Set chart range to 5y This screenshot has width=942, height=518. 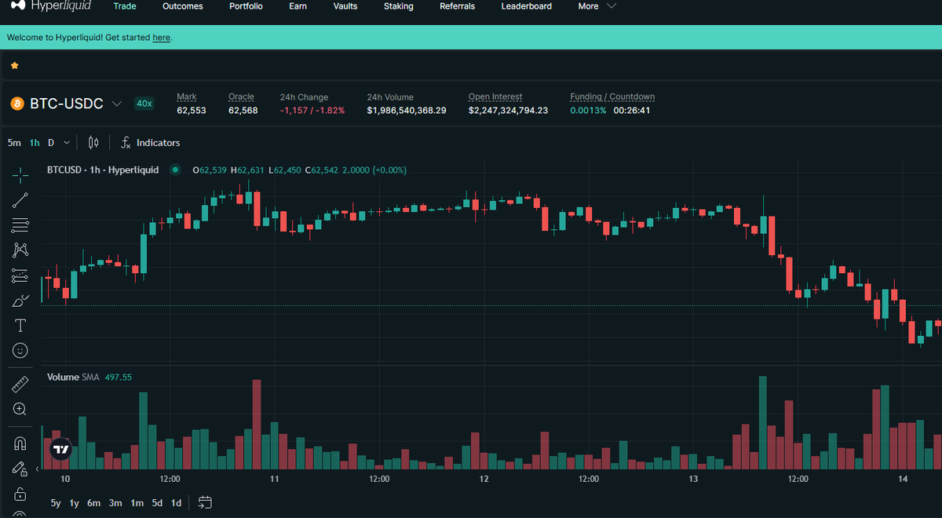pyautogui.click(x=56, y=503)
